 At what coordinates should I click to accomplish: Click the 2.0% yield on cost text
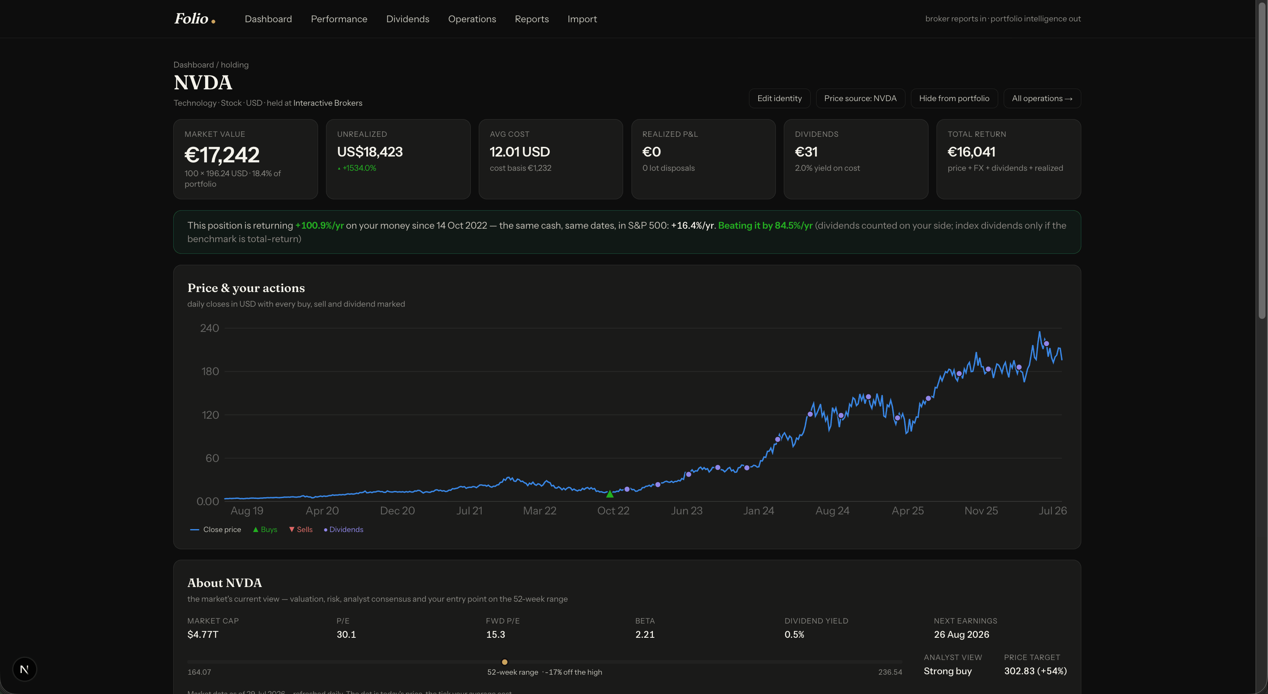click(x=827, y=168)
